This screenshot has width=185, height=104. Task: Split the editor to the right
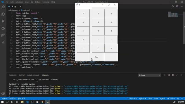tap(177, 6)
